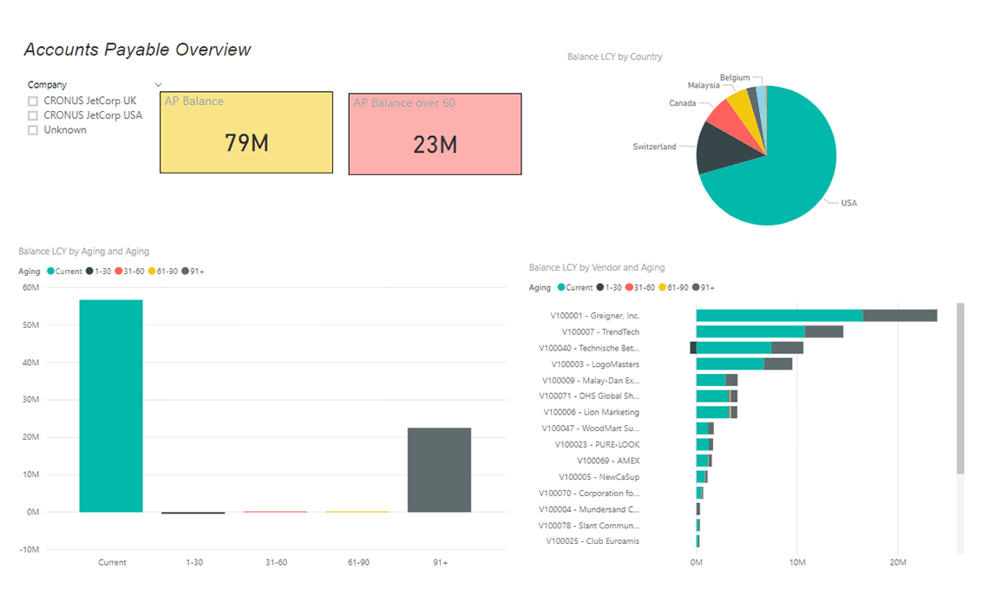Click 1-30 legend swatch in column chart

tap(89, 272)
